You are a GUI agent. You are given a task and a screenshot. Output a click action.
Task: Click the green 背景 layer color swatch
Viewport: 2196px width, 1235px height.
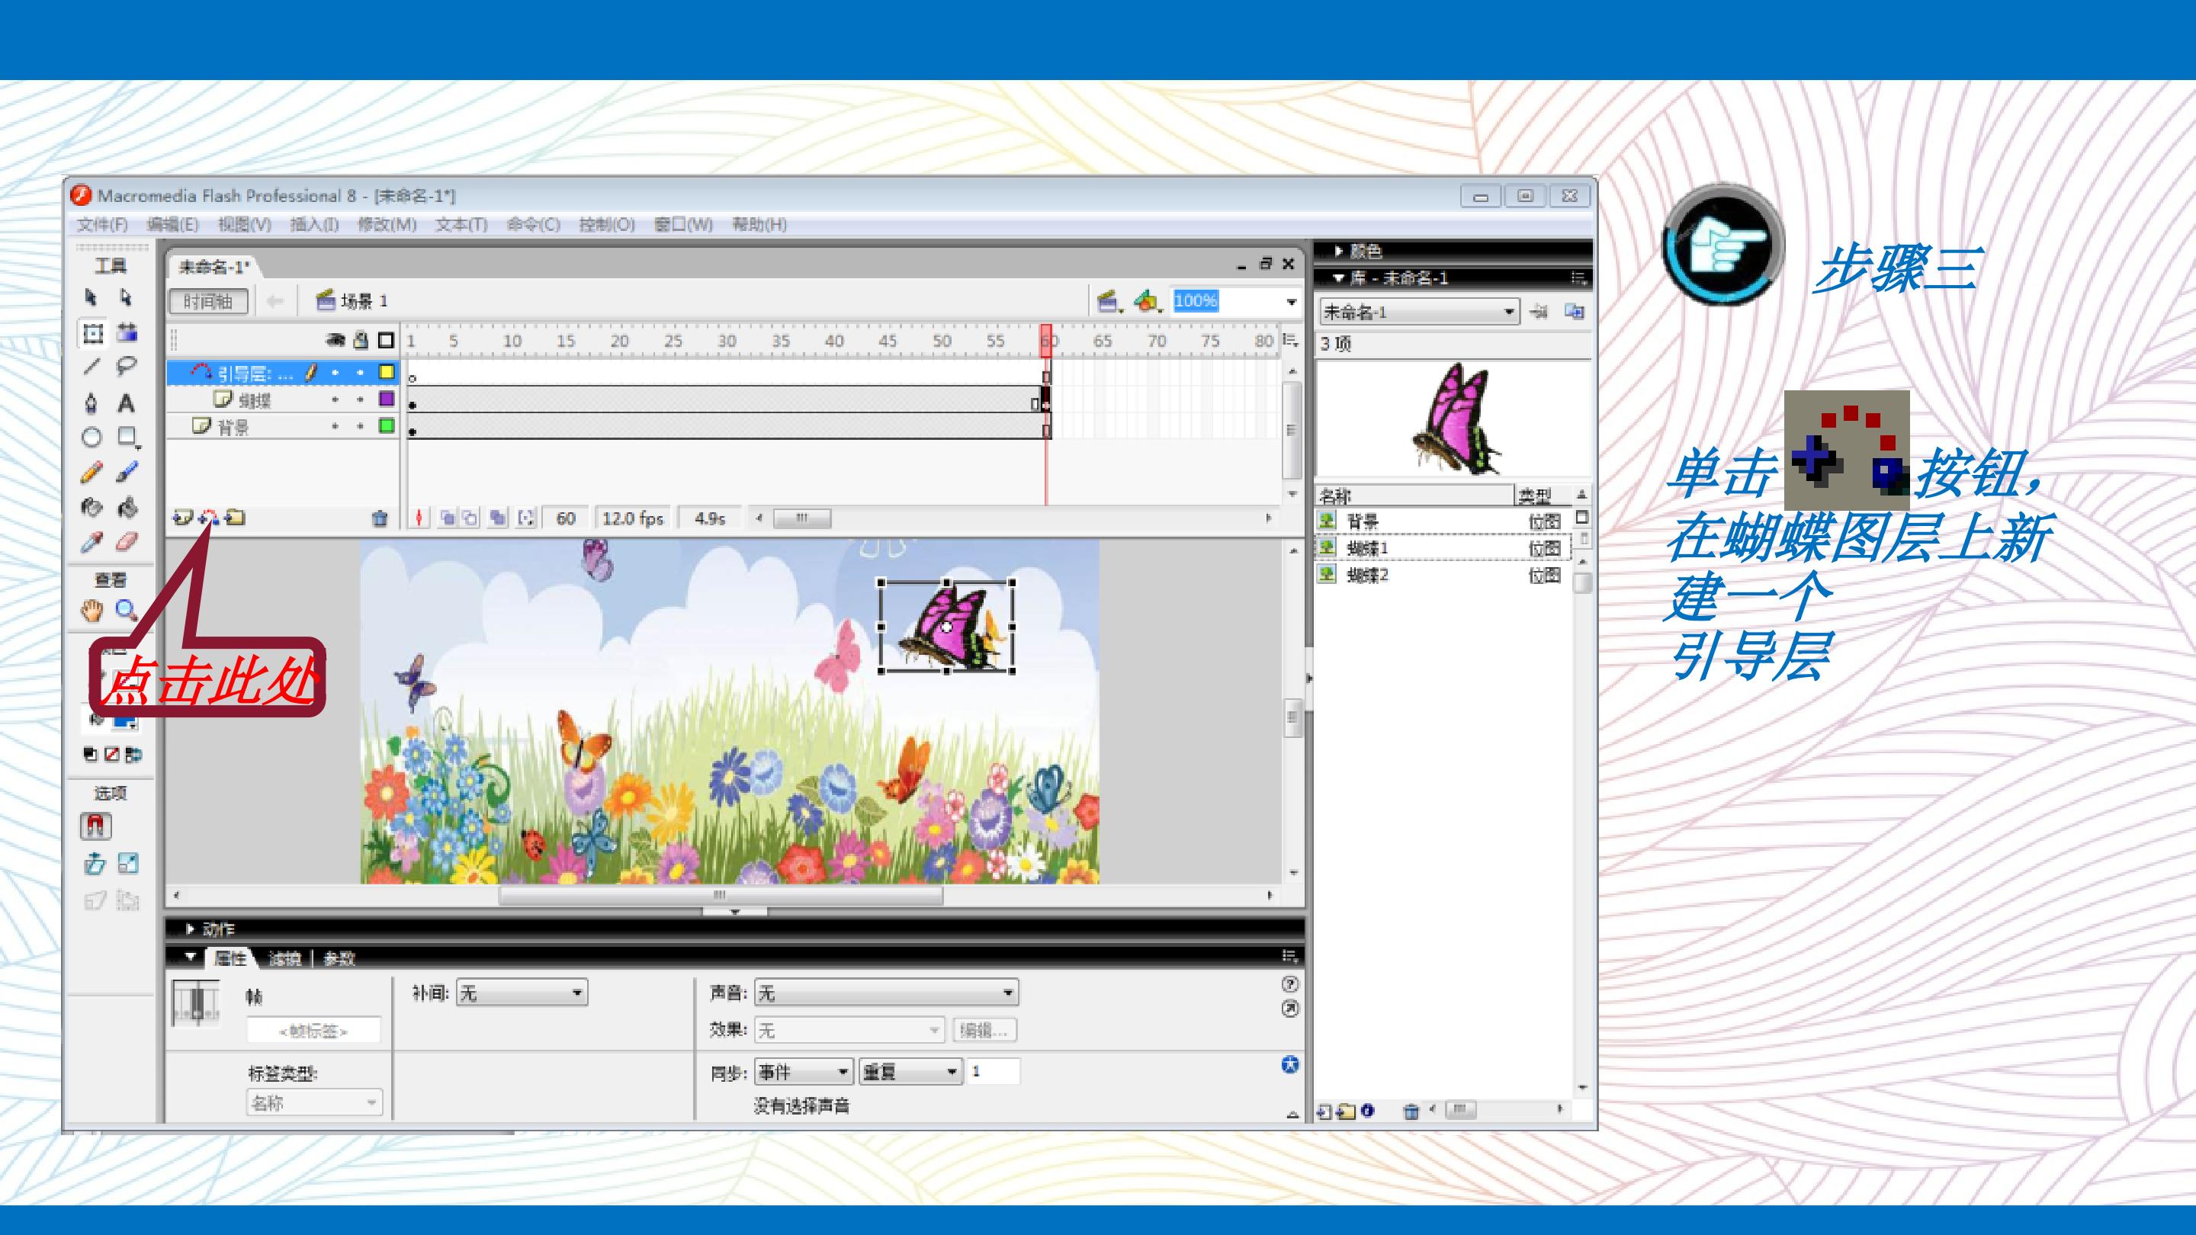[386, 426]
